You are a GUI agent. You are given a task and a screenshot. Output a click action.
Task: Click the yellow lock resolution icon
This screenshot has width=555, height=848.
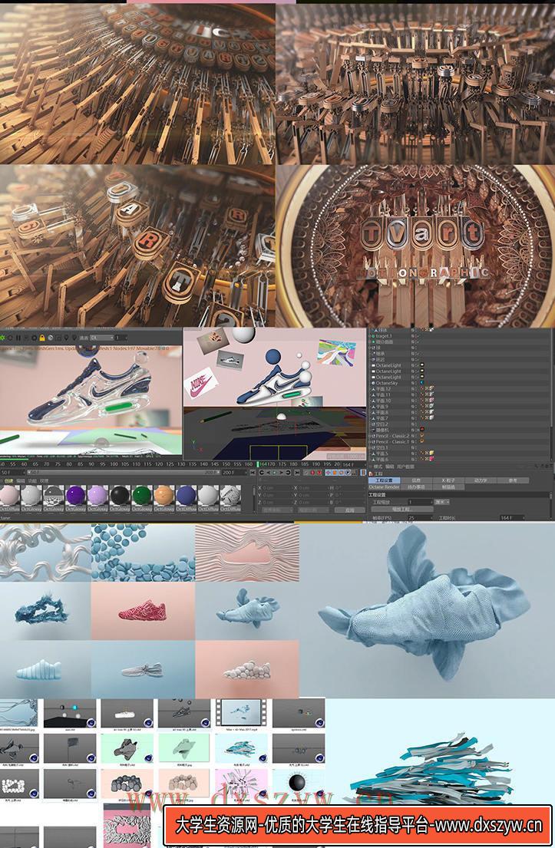coord(42,337)
